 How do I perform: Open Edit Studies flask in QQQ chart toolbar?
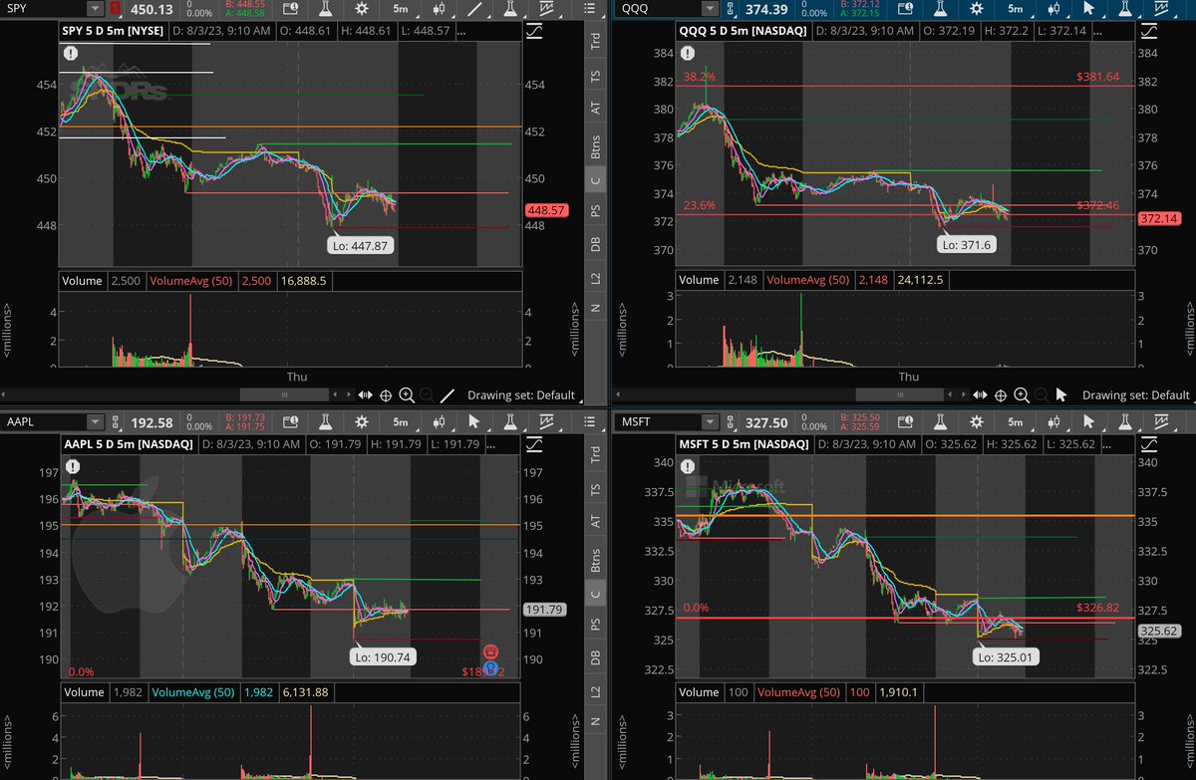(x=941, y=9)
